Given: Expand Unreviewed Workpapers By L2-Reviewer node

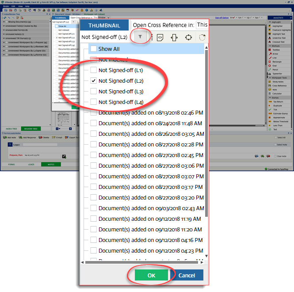Looking at the screenshot, I should click(x=4, y=46).
